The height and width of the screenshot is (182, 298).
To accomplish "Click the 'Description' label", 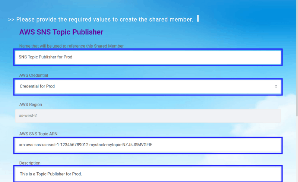I will click(x=30, y=163).
